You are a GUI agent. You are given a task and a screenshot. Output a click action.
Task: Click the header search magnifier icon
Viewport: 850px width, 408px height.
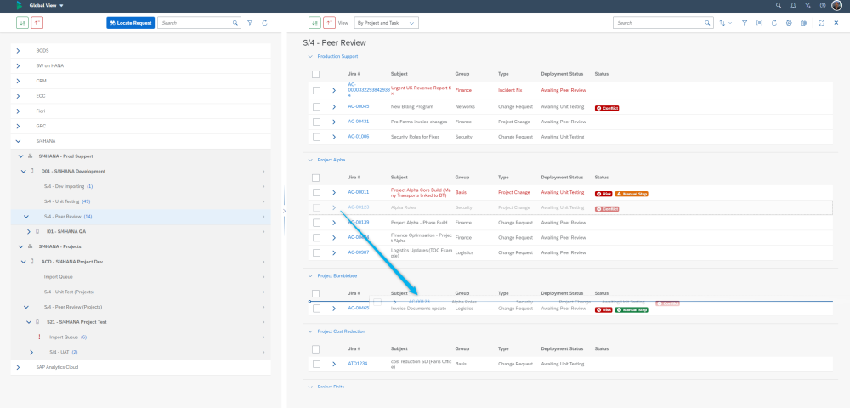[x=779, y=5]
